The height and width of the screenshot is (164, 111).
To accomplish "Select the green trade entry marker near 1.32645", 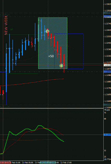I will tap(48, 31).
